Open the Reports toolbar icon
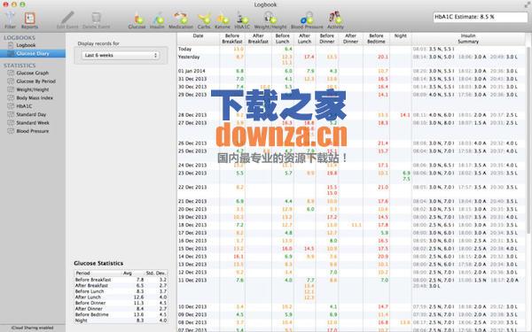Screen dimensions: 532x332 (29, 20)
